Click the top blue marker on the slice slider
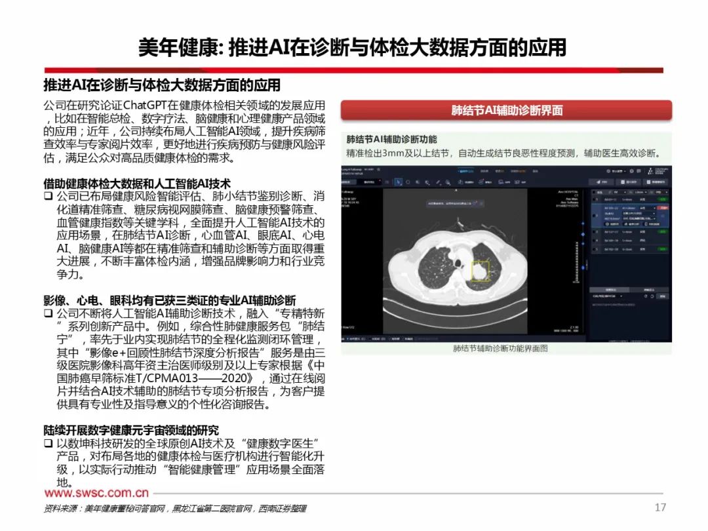The width and height of the screenshot is (708, 531). [583, 224]
